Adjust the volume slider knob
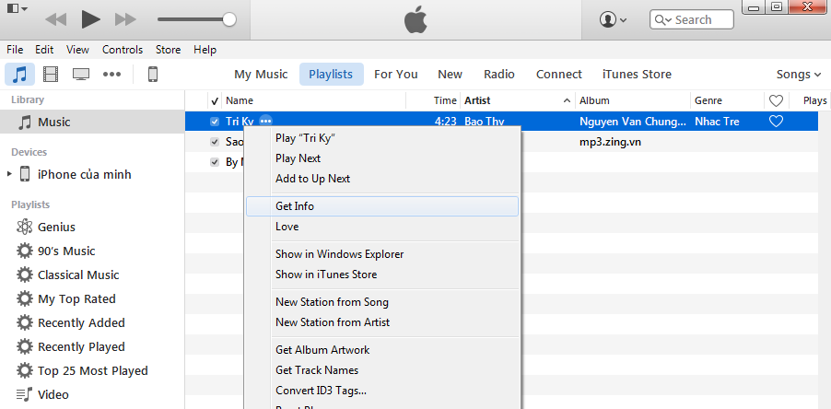Image resolution: width=831 pixels, height=409 pixels. coord(229,19)
